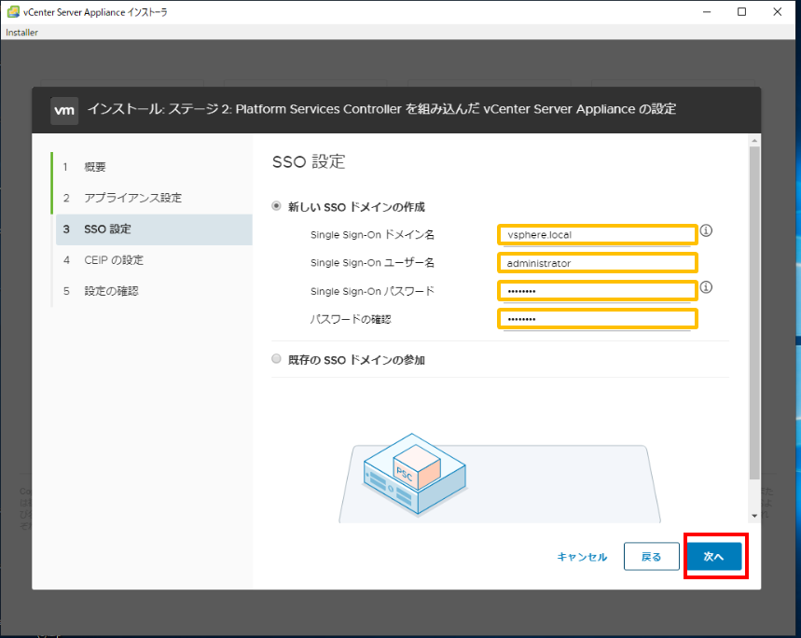Click the キャンセル link
This screenshot has height=638, width=801.
click(582, 557)
